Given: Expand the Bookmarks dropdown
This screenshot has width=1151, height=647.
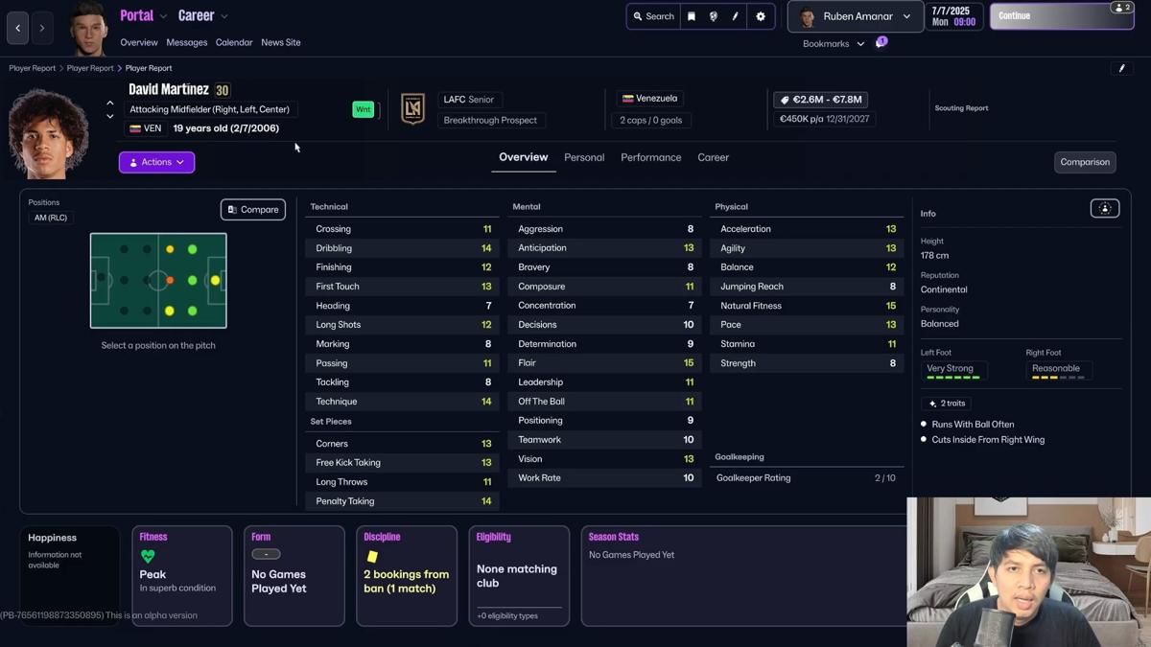Looking at the screenshot, I should point(833,43).
